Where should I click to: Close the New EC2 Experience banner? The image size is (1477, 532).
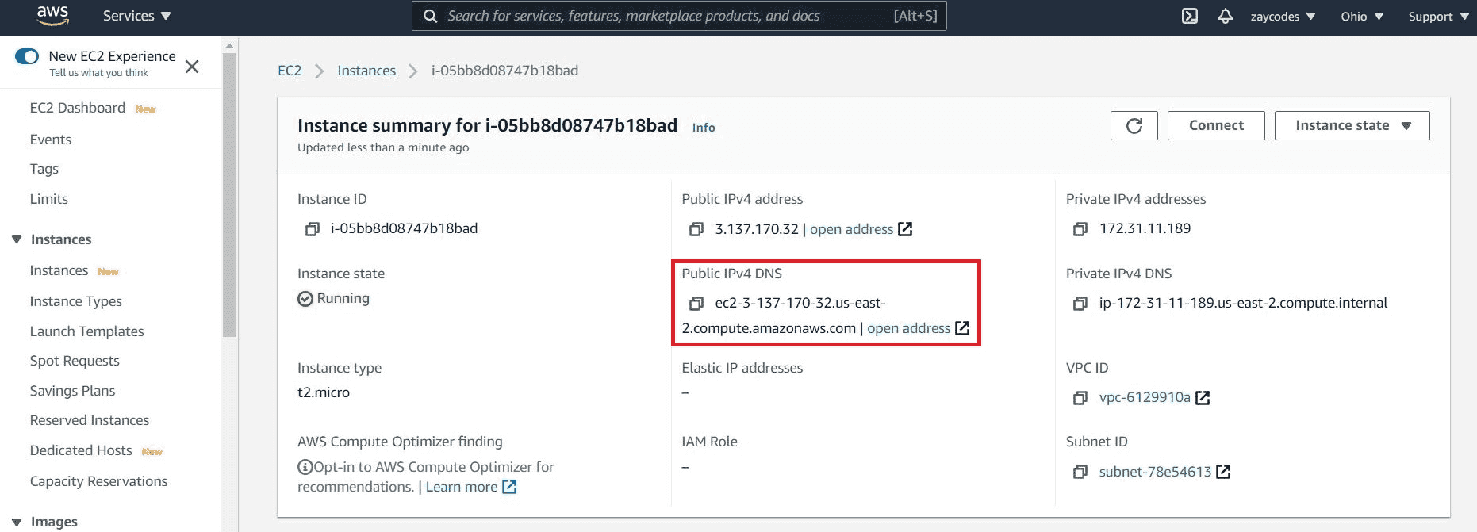click(192, 67)
